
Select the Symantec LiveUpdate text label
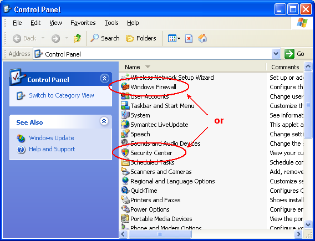(159, 125)
